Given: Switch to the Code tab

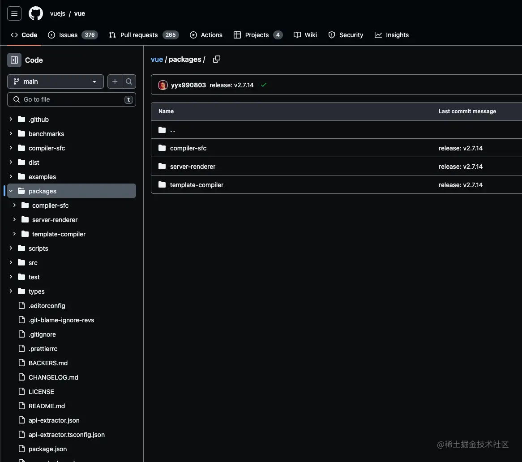Looking at the screenshot, I should (x=24, y=35).
